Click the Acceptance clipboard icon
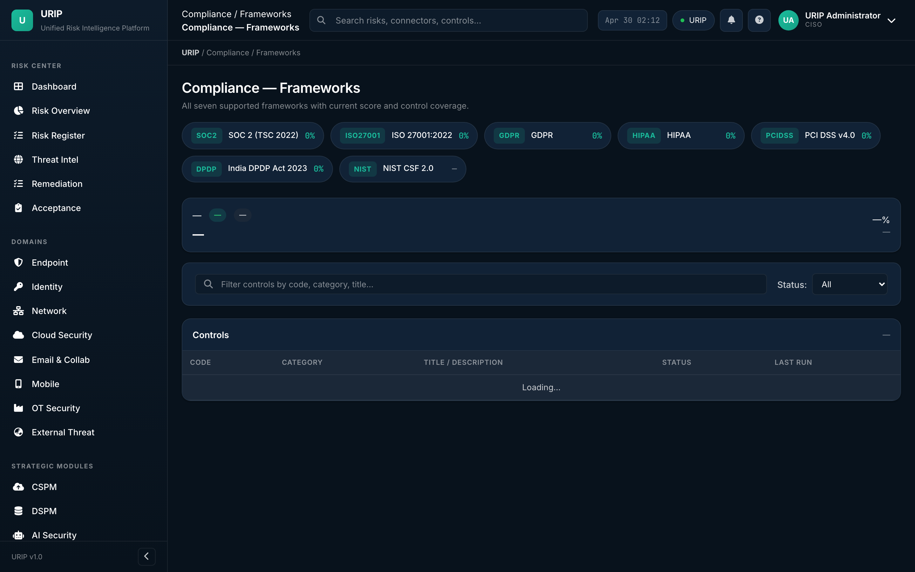This screenshot has height=572, width=915. (x=18, y=208)
